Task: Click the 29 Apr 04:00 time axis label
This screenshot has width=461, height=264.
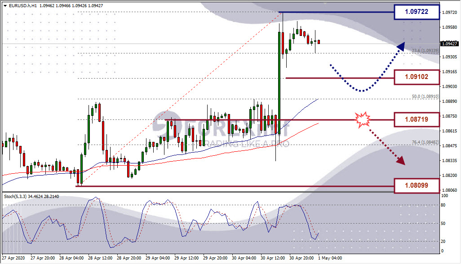Action: point(158,258)
